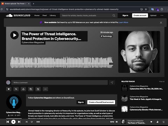Click Sign in in the follow prompt
Viewport: 168px width, 126px height.
tap(81, 102)
